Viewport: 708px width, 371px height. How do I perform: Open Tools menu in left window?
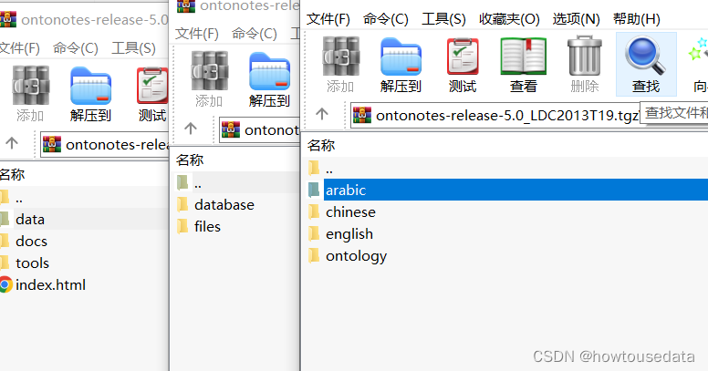tap(133, 48)
